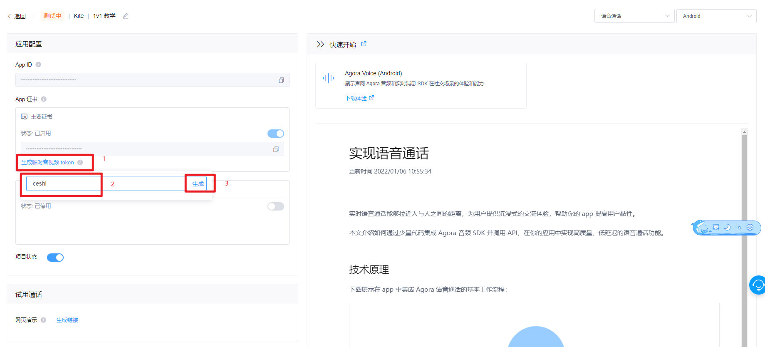The width and height of the screenshot is (765, 347).
Task: Click the 生成 token button
Action: coord(198,183)
